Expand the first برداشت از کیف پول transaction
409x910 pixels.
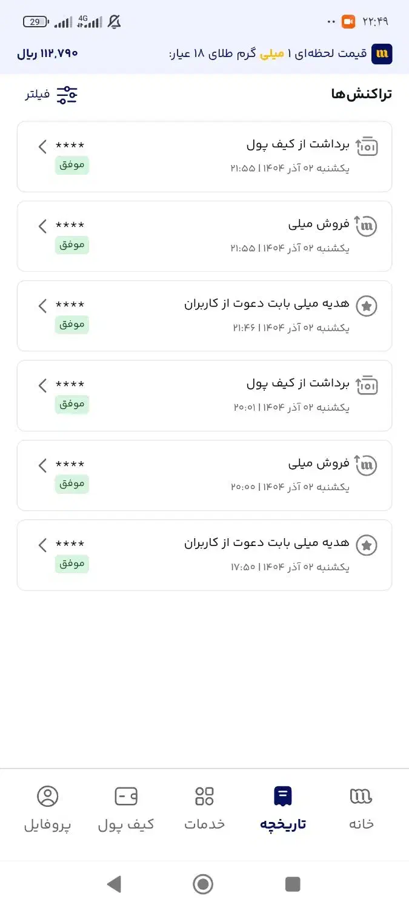tap(42, 146)
